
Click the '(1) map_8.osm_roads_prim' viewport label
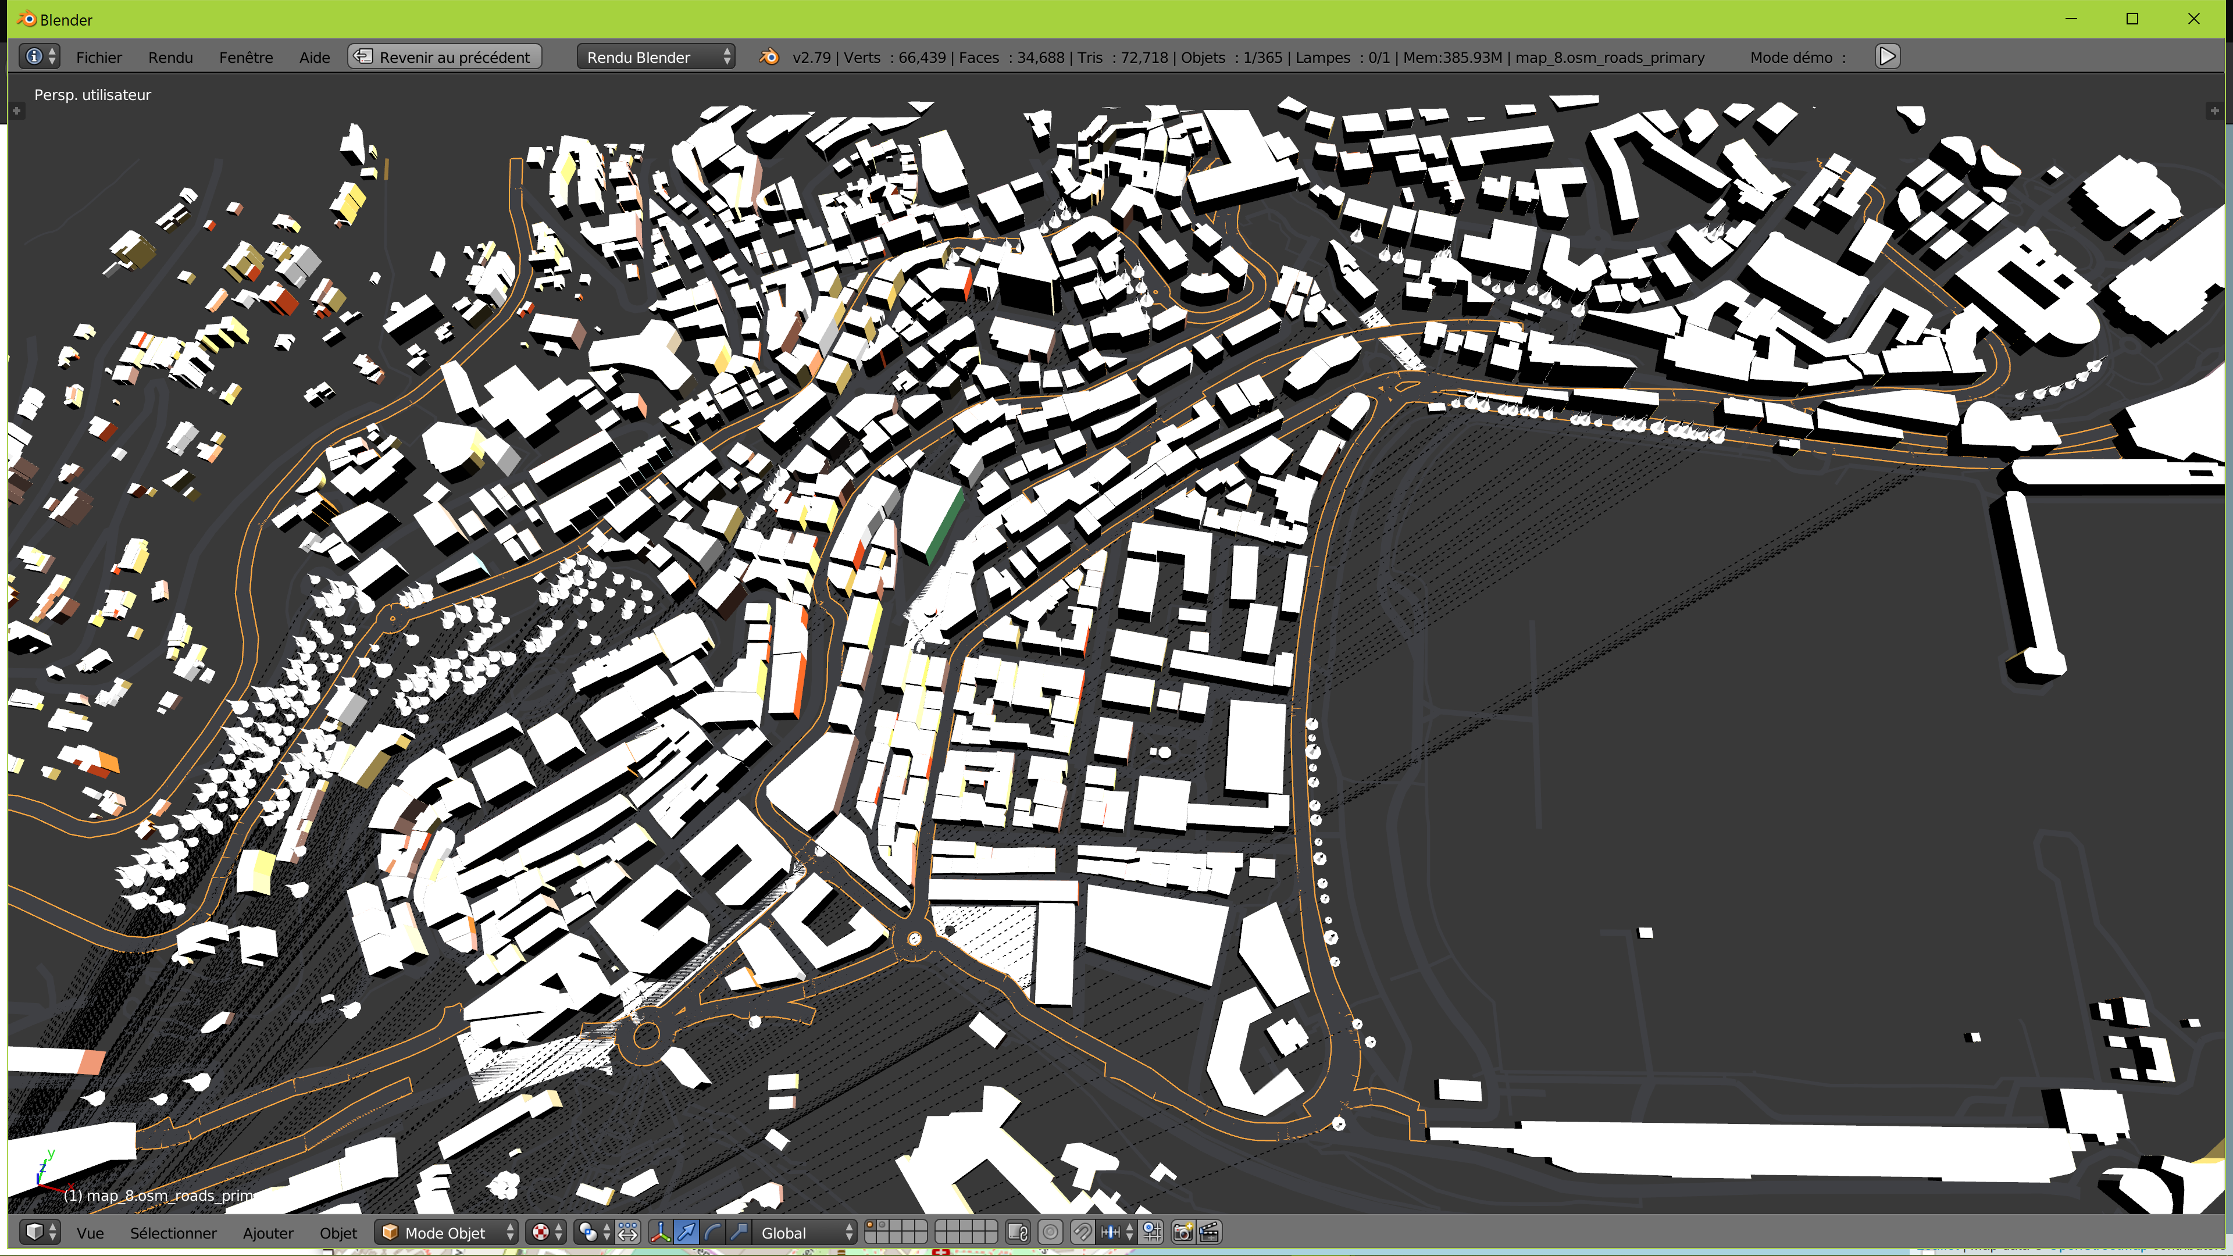coord(159,1196)
